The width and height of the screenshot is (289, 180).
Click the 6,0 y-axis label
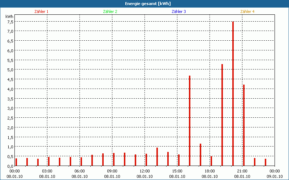point(10,51)
